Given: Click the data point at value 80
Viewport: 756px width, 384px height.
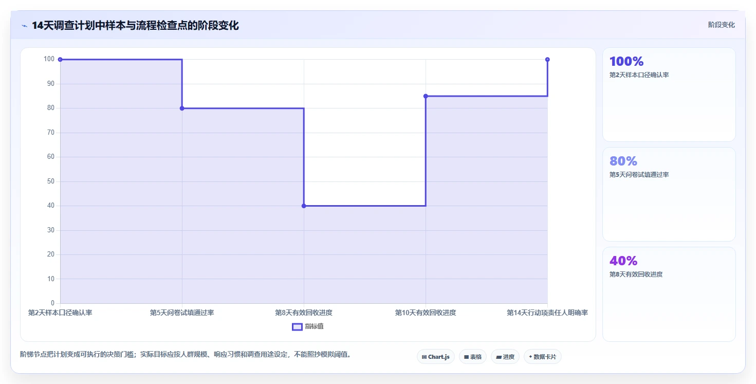Looking at the screenshot, I should (182, 108).
